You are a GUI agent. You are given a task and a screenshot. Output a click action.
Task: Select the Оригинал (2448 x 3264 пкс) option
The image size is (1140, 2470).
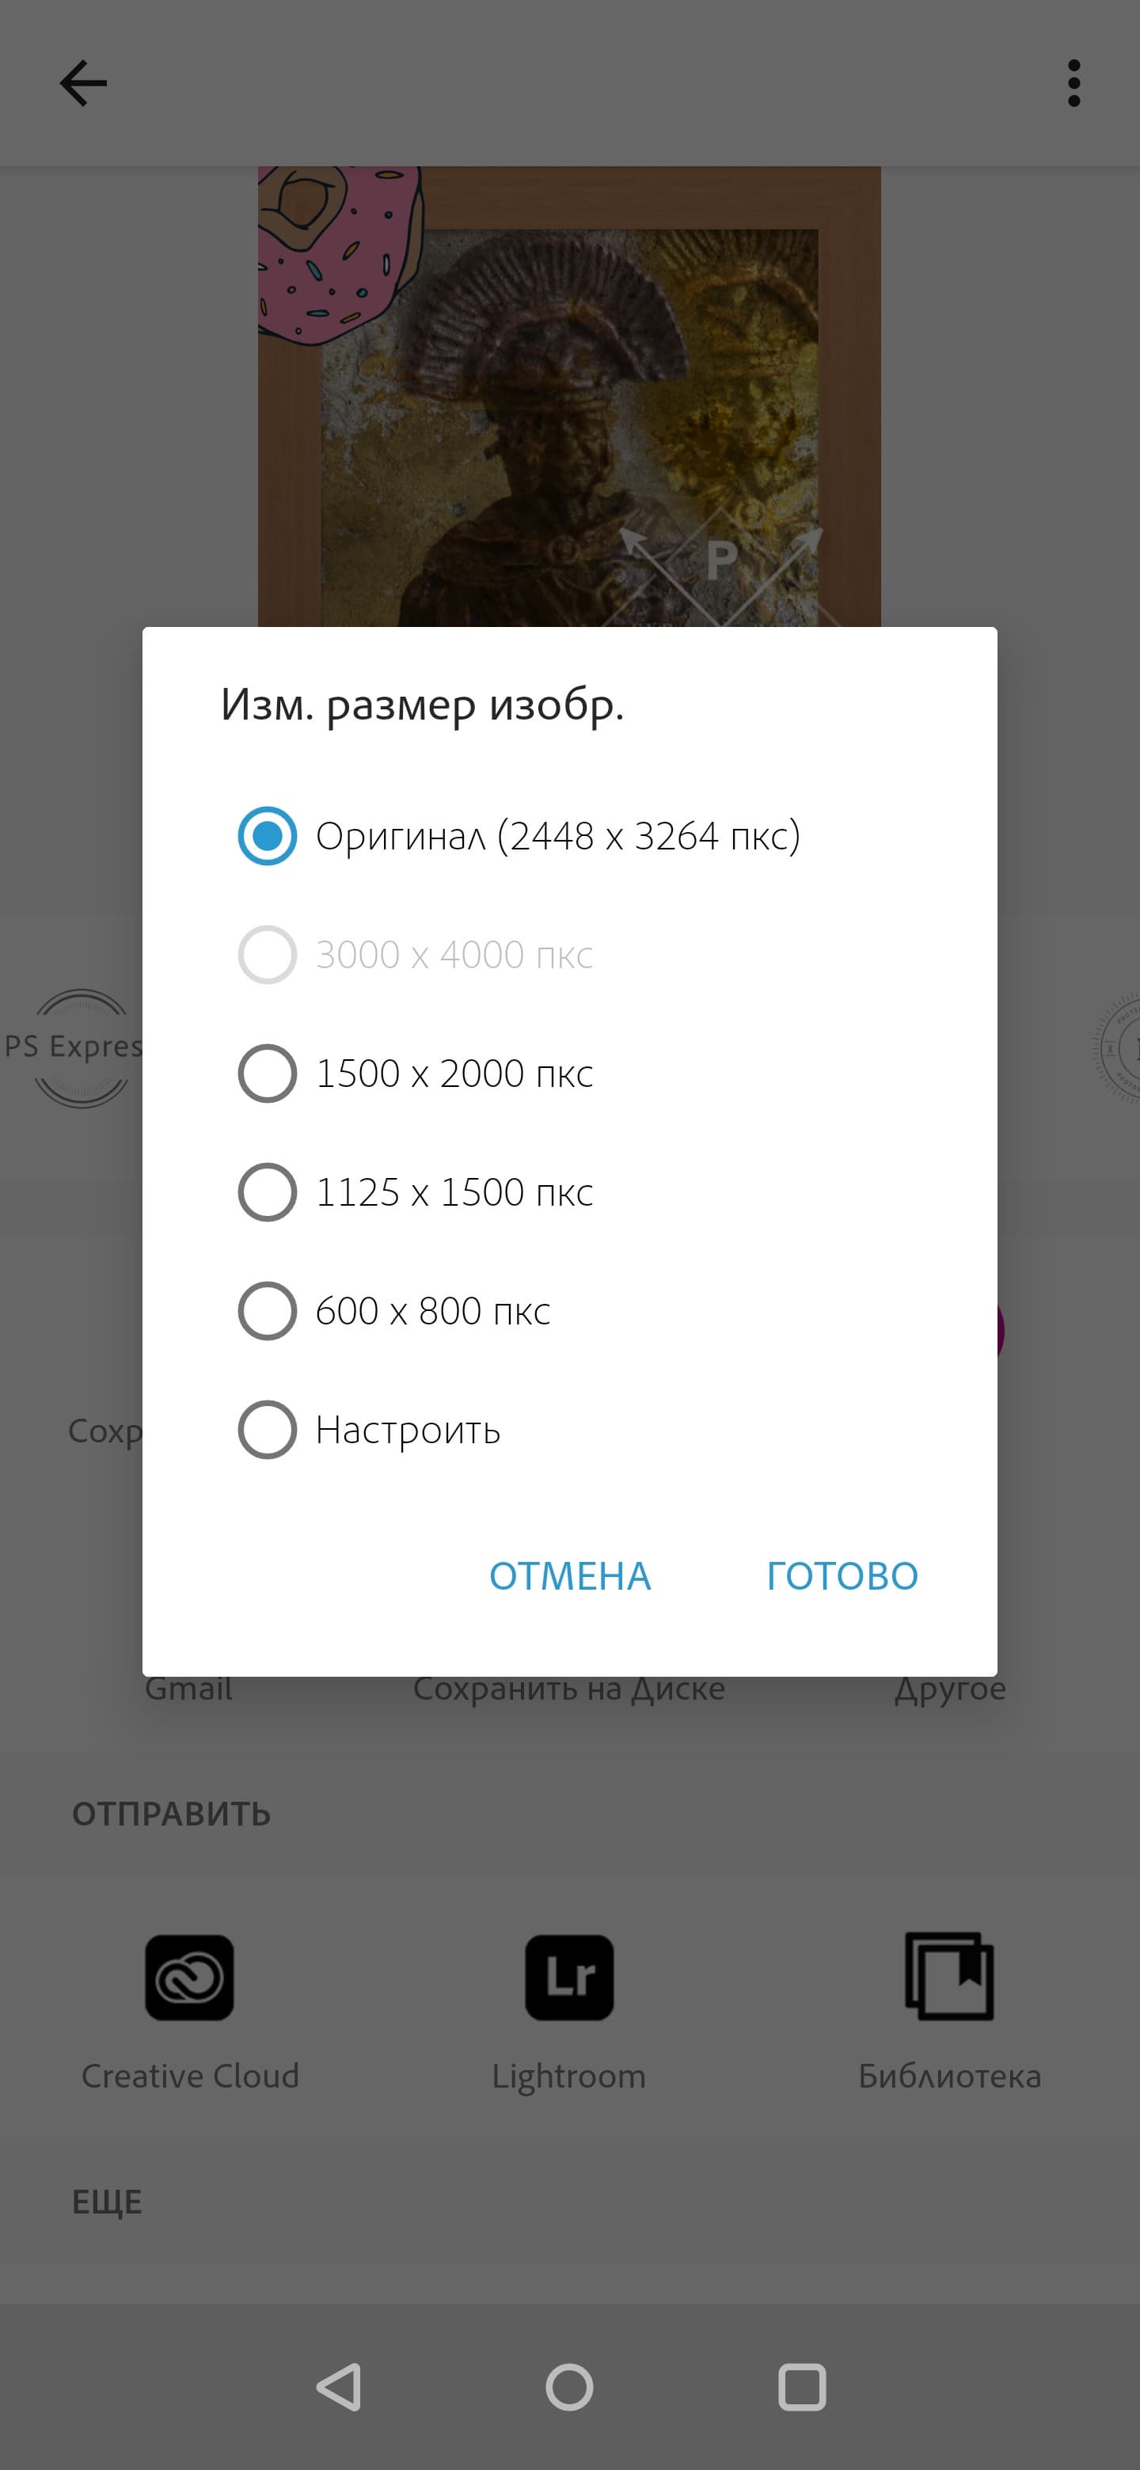pyautogui.click(x=268, y=836)
